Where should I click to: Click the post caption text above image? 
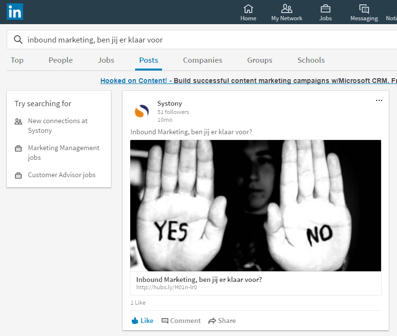[191, 132]
